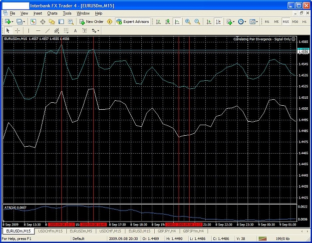
Task: Switch to GBPJPY,H4 chart tab
Action: pos(167,231)
